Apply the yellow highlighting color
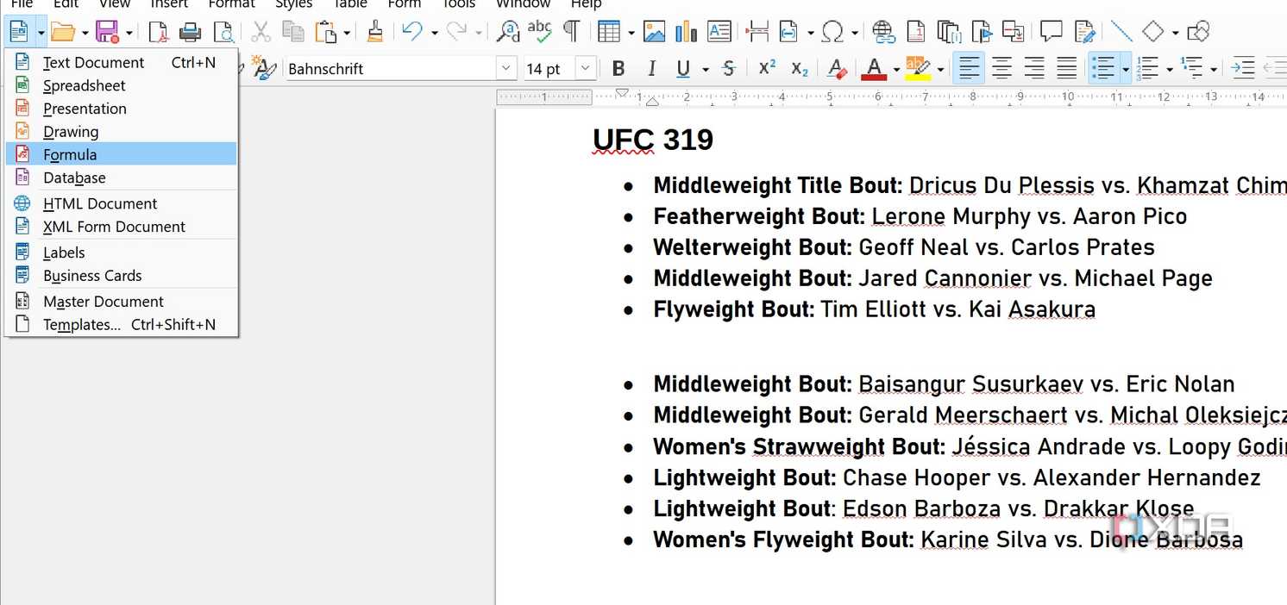1287x605 pixels. (918, 69)
